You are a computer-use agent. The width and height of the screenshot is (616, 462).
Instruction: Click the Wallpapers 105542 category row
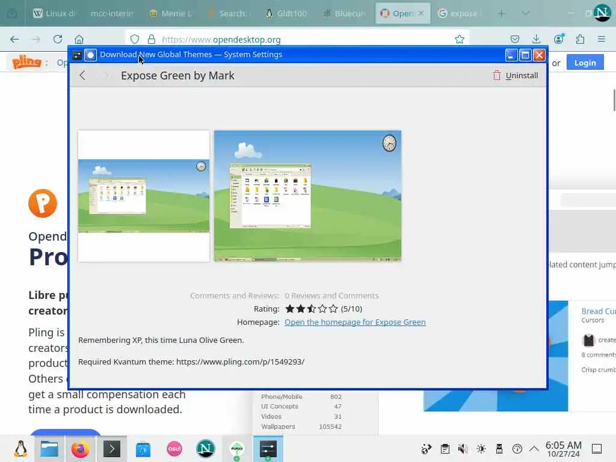[x=301, y=427]
